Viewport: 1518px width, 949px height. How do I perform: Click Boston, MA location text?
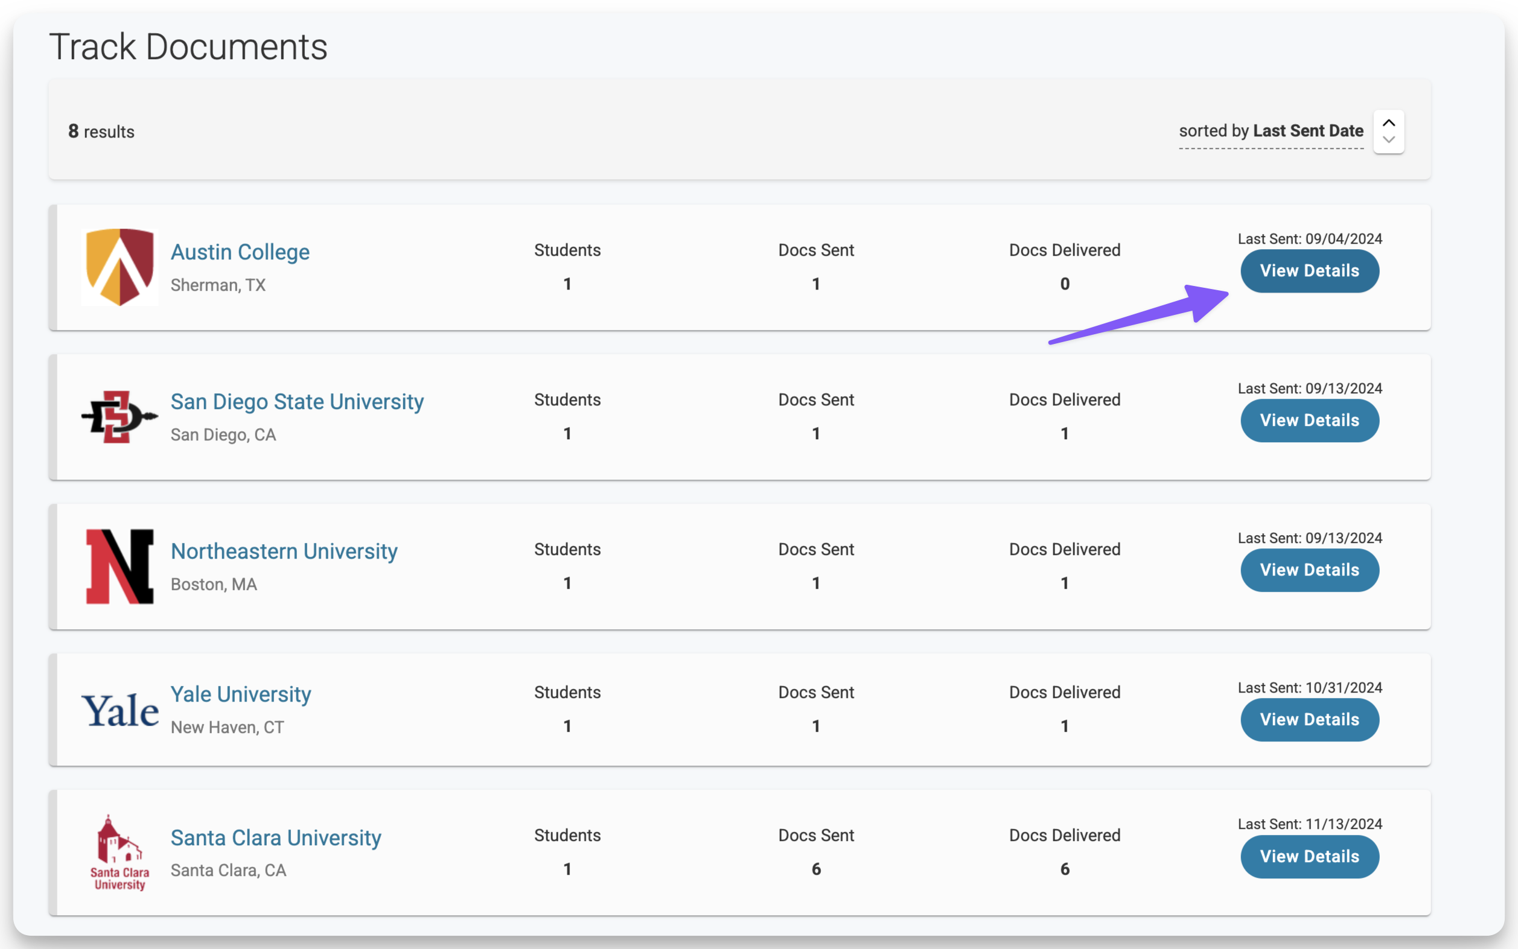(214, 585)
